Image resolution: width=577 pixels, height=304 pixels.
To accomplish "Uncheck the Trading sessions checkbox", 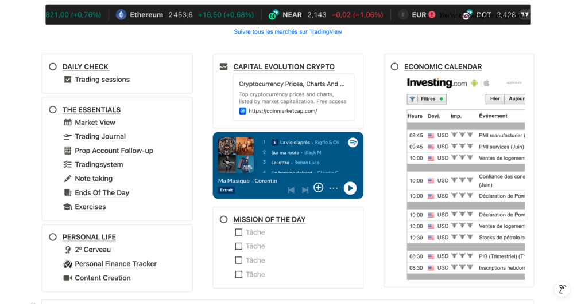I will pyautogui.click(x=68, y=80).
